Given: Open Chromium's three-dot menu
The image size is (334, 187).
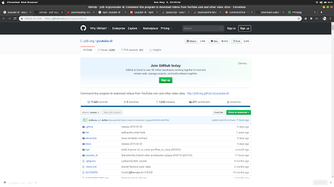Looking at the screenshot, I should (x=330, y=19).
